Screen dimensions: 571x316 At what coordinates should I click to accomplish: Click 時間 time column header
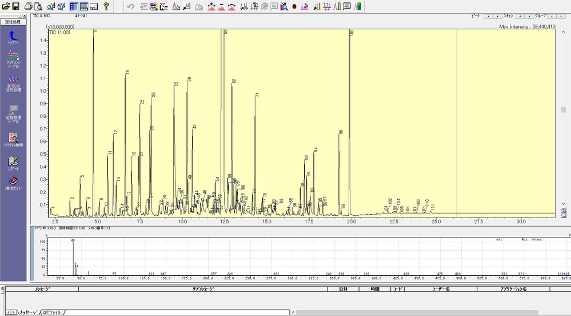375,289
